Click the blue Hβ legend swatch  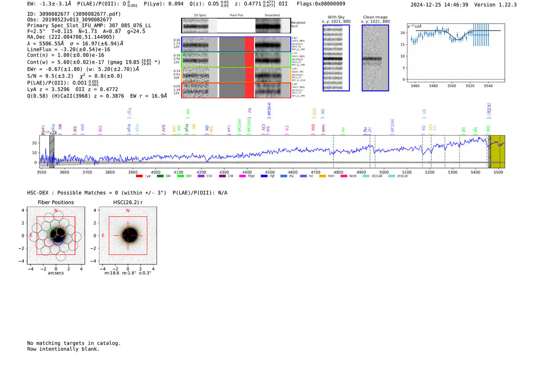tap(264, 176)
